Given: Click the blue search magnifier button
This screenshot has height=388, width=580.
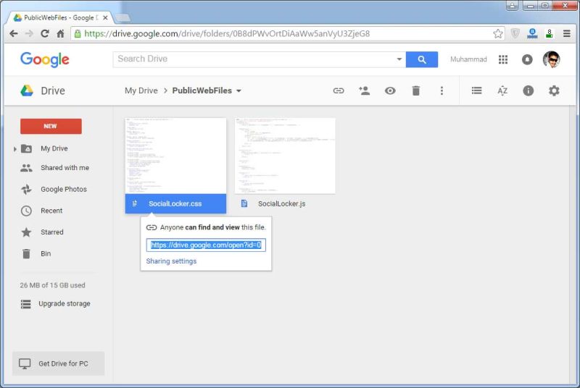Looking at the screenshot, I should (x=422, y=59).
